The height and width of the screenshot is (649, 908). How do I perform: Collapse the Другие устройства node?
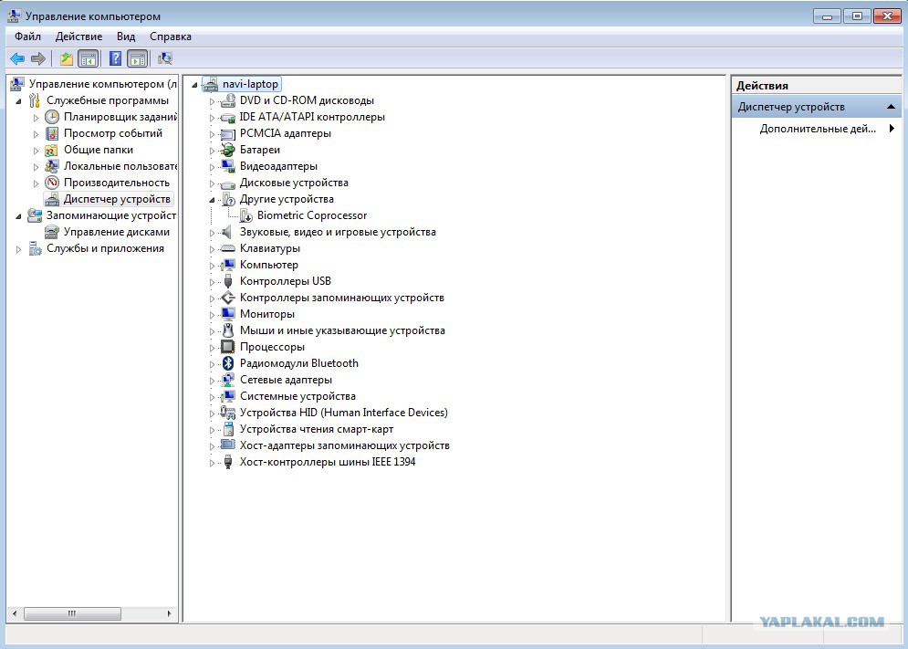point(212,200)
